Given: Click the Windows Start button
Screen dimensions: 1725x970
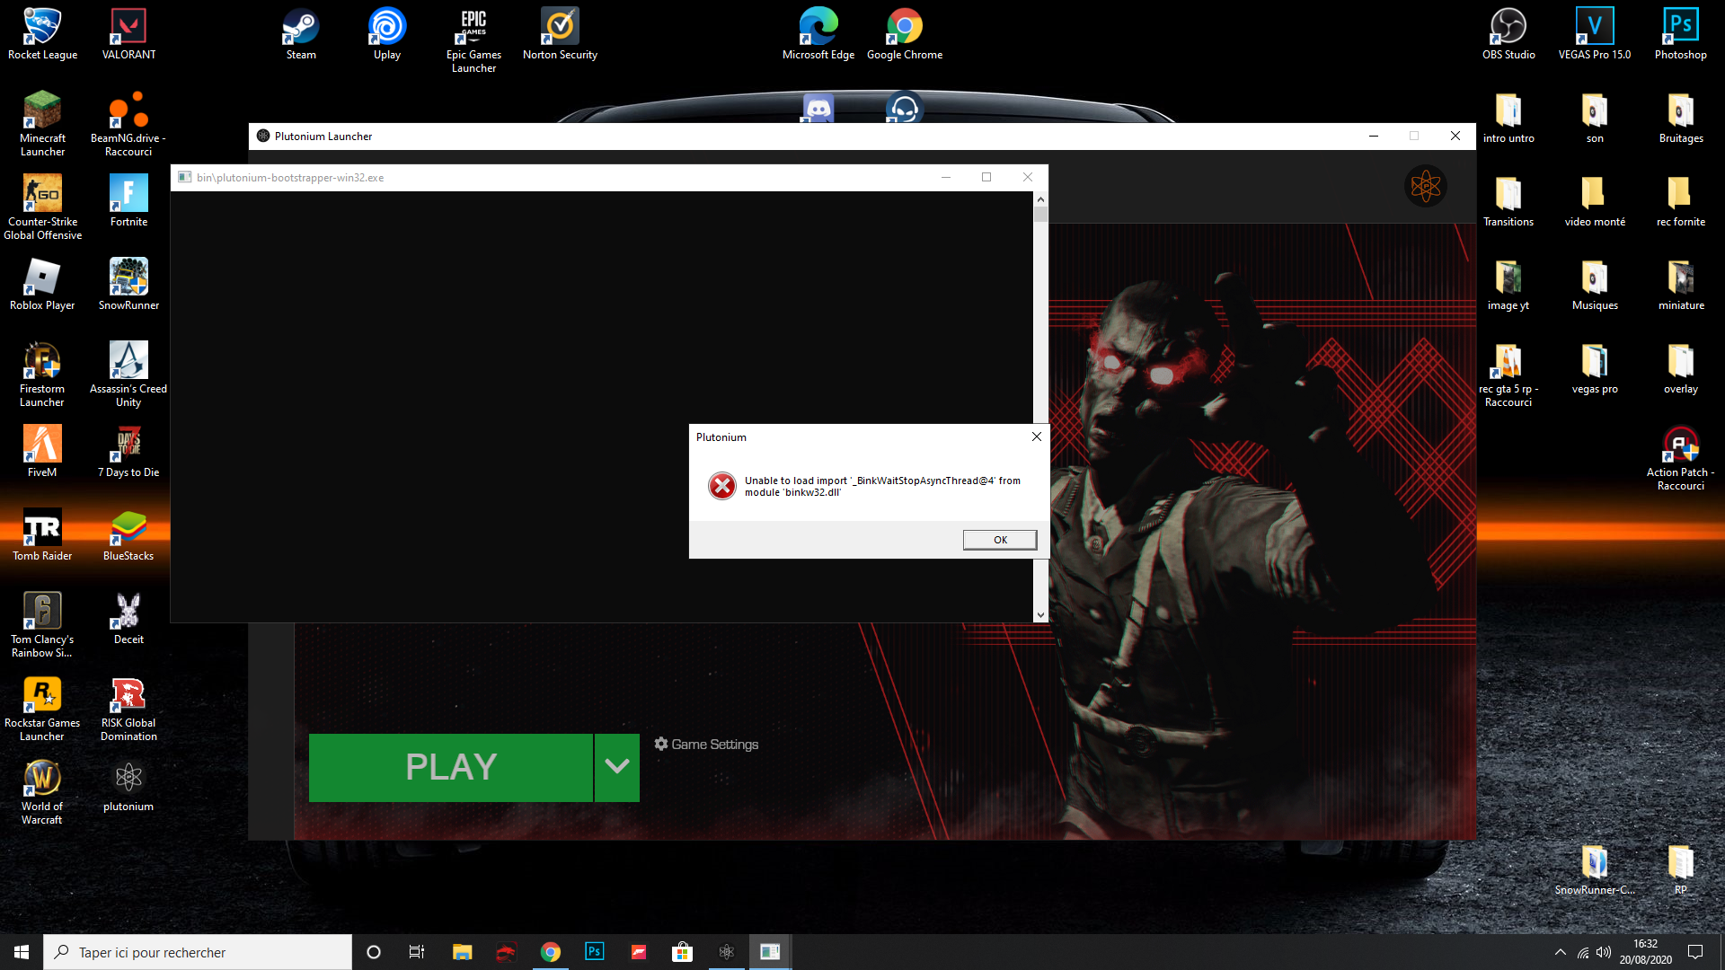Looking at the screenshot, I should (x=22, y=952).
